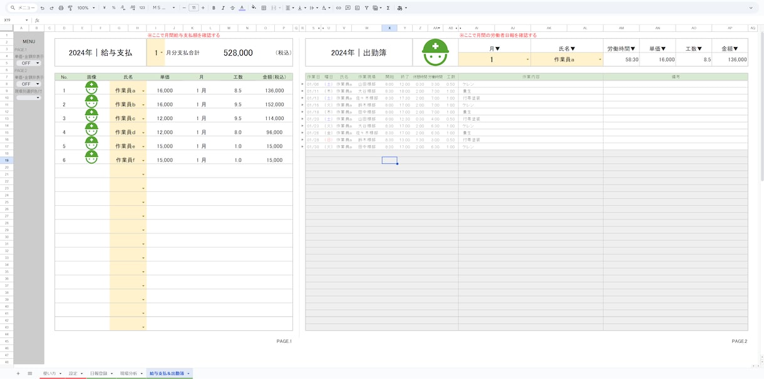This screenshot has height=379, width=764.
Task: Open the all sheets list icon
Action: [29, 373]
